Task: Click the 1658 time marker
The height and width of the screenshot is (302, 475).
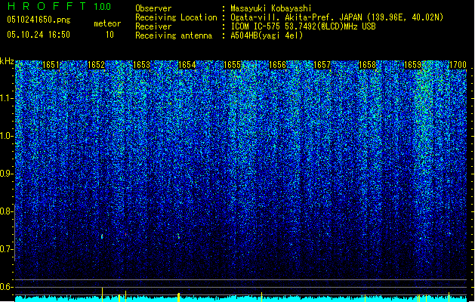Action: pos(367,65)
